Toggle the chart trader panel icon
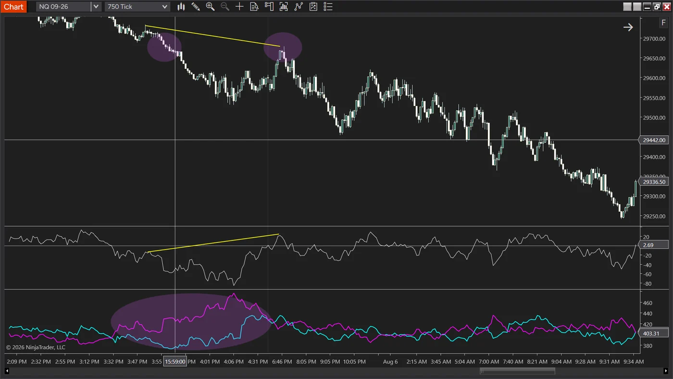This screenshot has height=379, width=673. pos(269,7)
